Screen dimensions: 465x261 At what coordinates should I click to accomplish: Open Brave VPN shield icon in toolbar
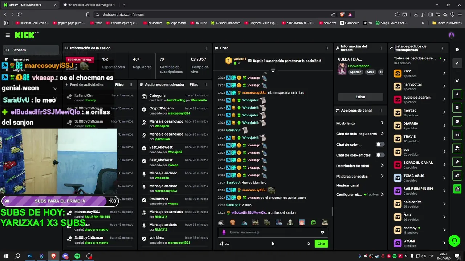tap(452, 14)
